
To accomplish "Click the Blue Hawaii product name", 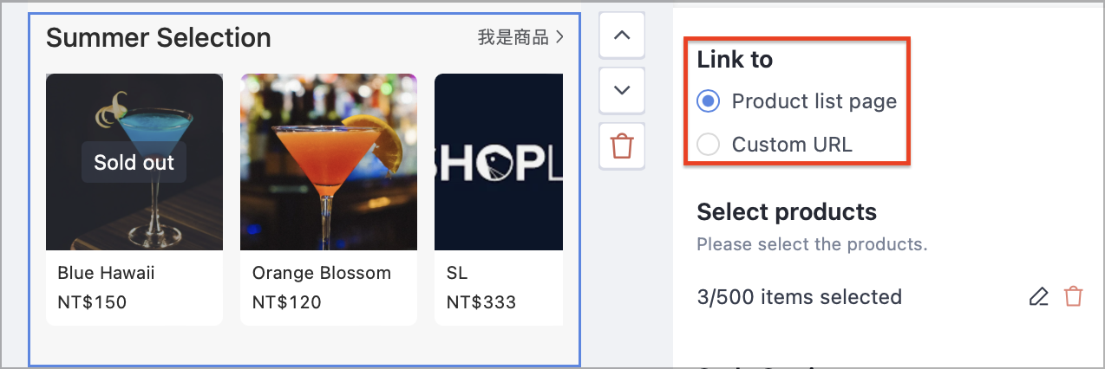I will (x=106, y=273).
